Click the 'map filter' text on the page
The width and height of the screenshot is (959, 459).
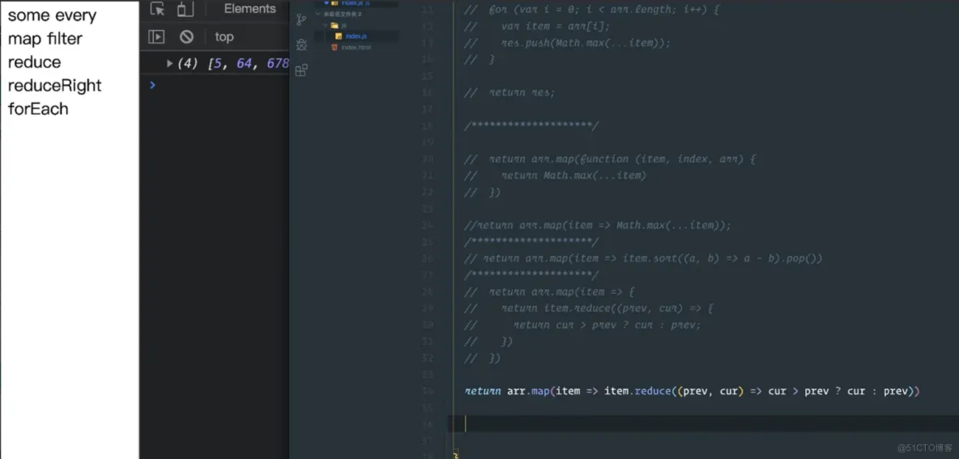(45, 39)
